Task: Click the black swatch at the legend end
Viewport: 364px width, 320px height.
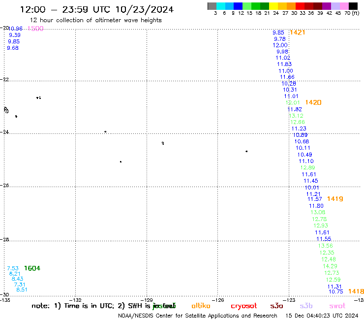Action: (353, 6)
